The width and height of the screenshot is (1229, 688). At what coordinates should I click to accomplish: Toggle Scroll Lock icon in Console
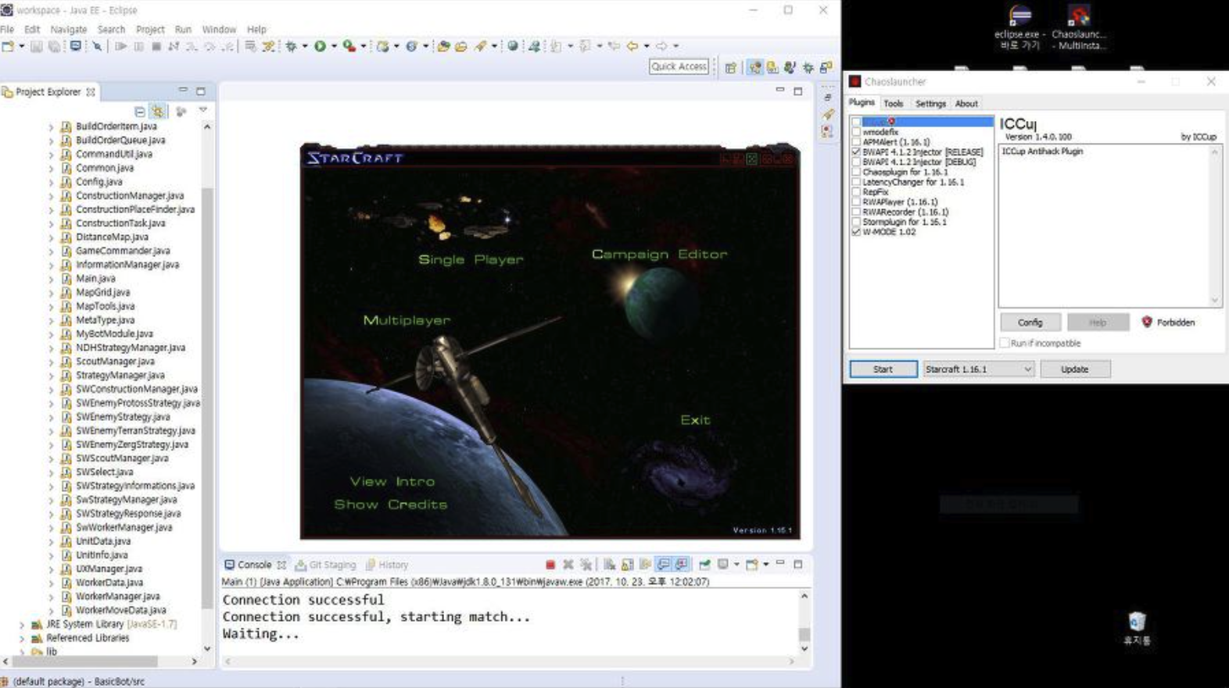coord(627,565)
